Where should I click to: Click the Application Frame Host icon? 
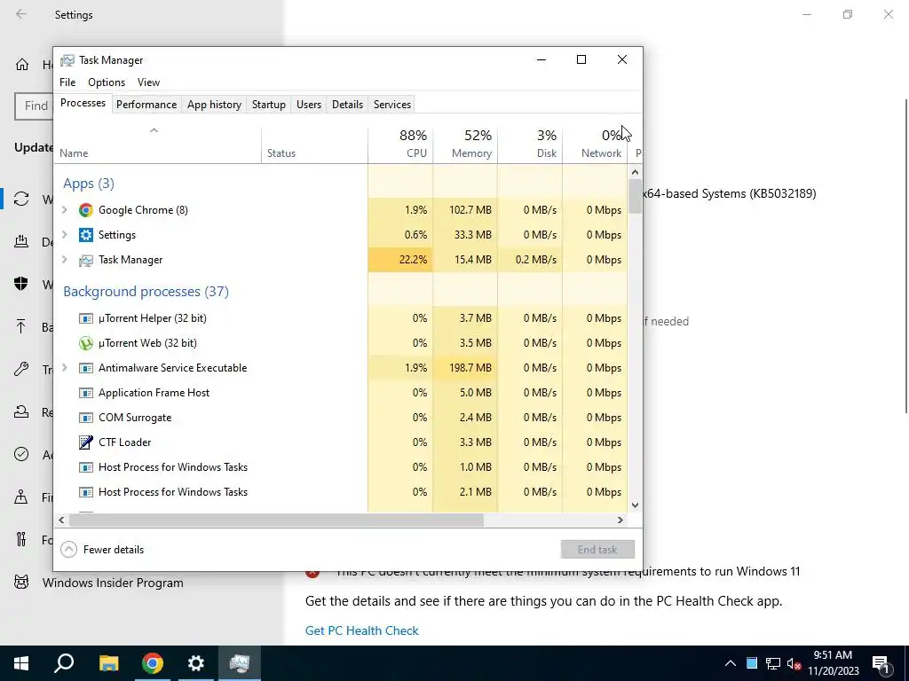coord(86,393)
